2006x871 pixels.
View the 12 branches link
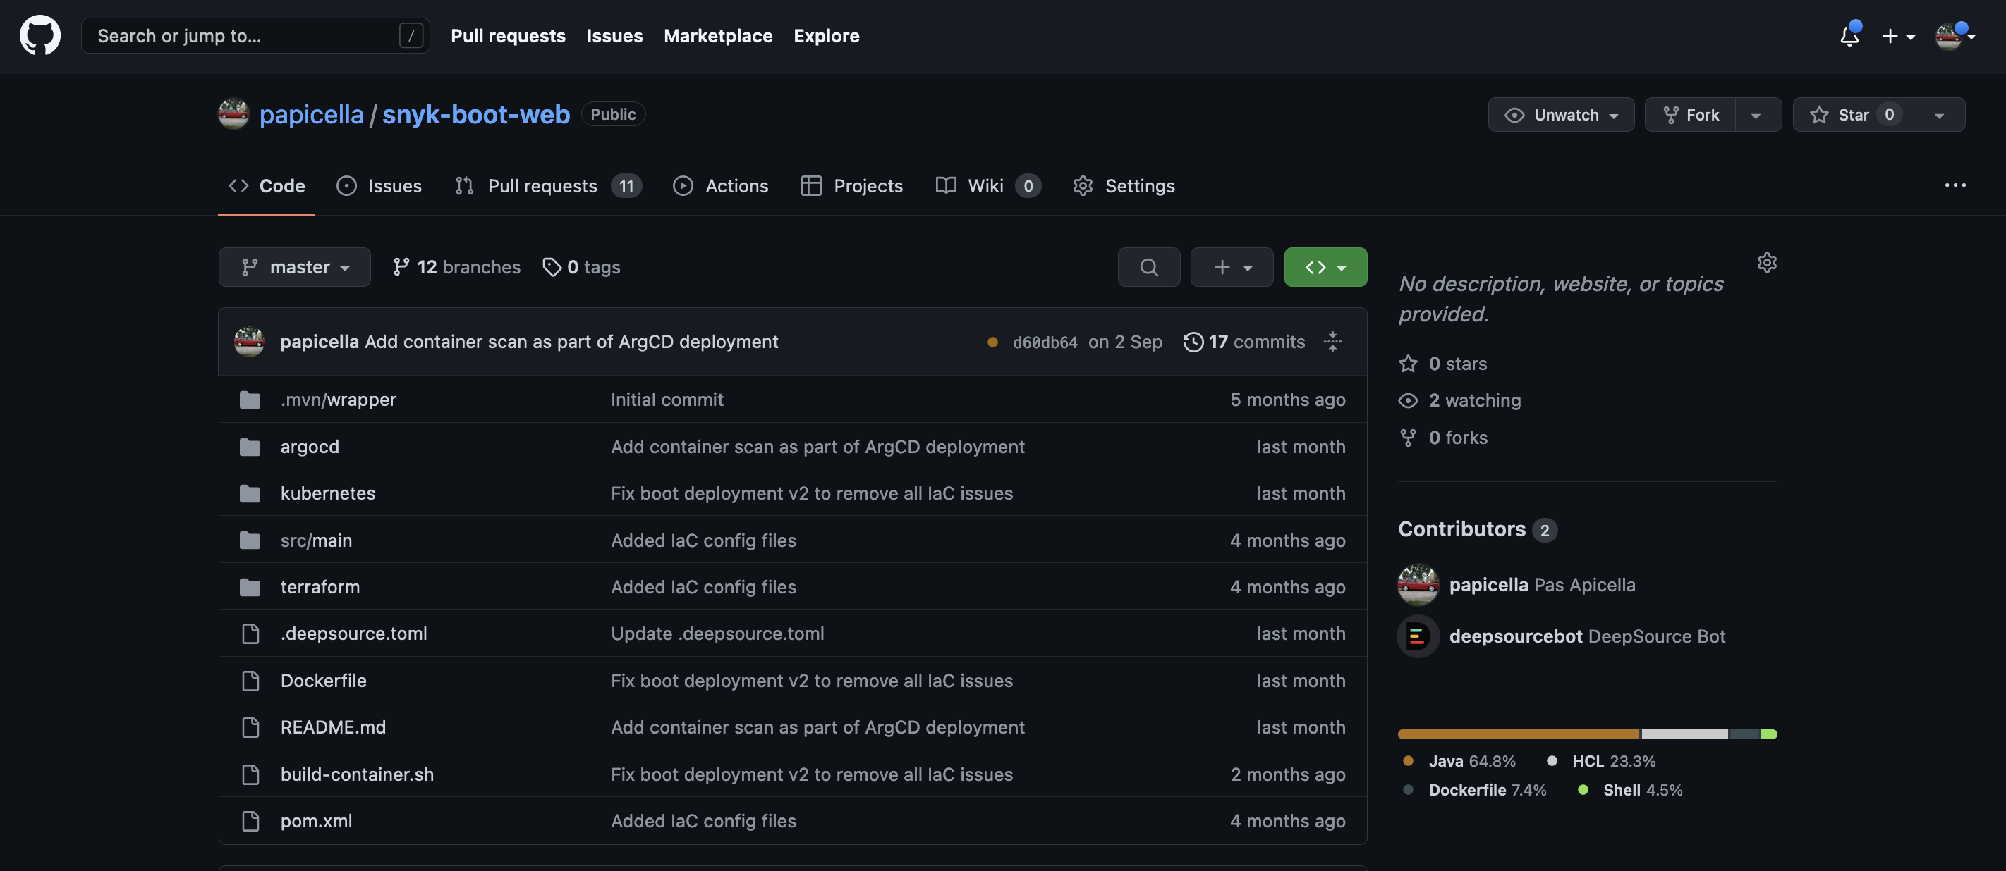(x=456, y=268)
